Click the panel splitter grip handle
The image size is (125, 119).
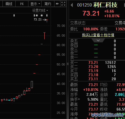point(68,64)
